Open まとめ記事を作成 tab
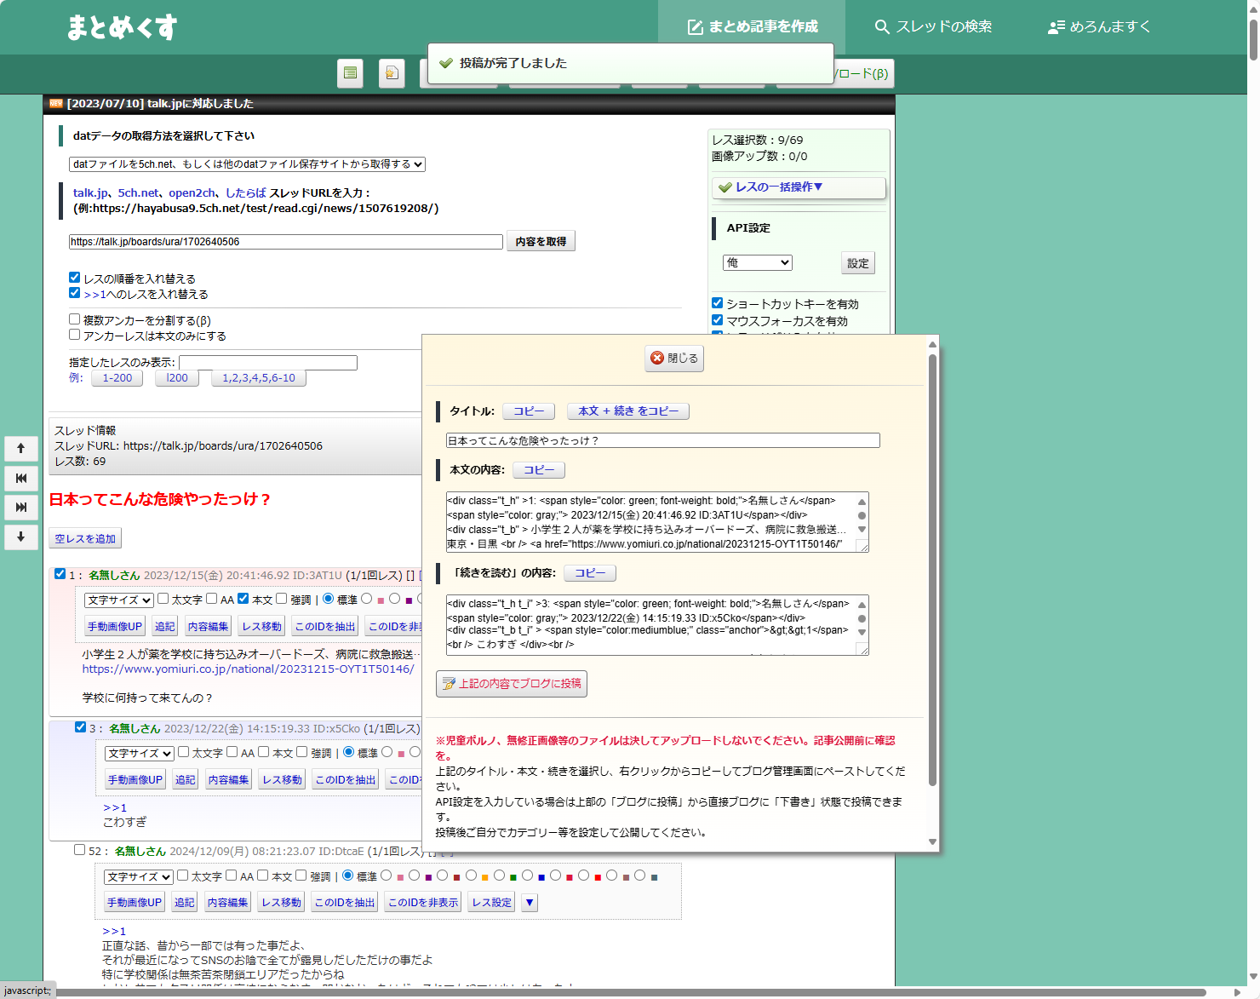This screenshot has width=1260, height=999. coord(752,27)
